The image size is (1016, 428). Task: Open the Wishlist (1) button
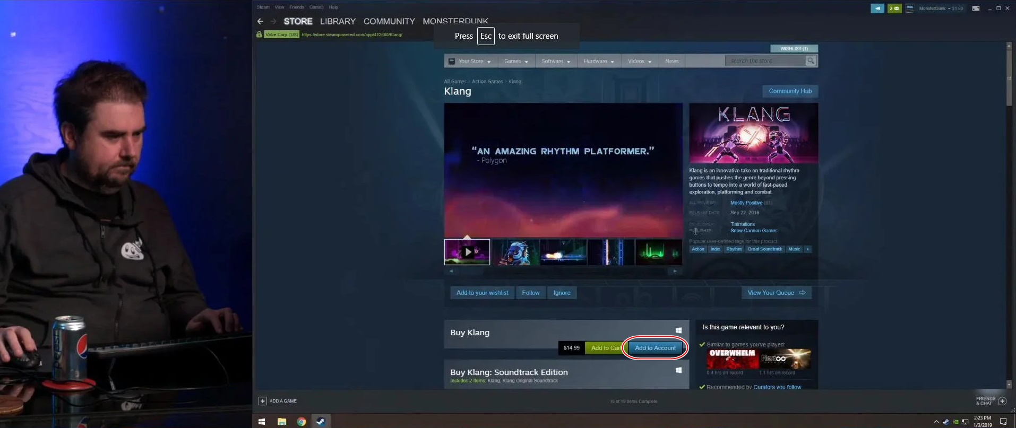(794, 48)
